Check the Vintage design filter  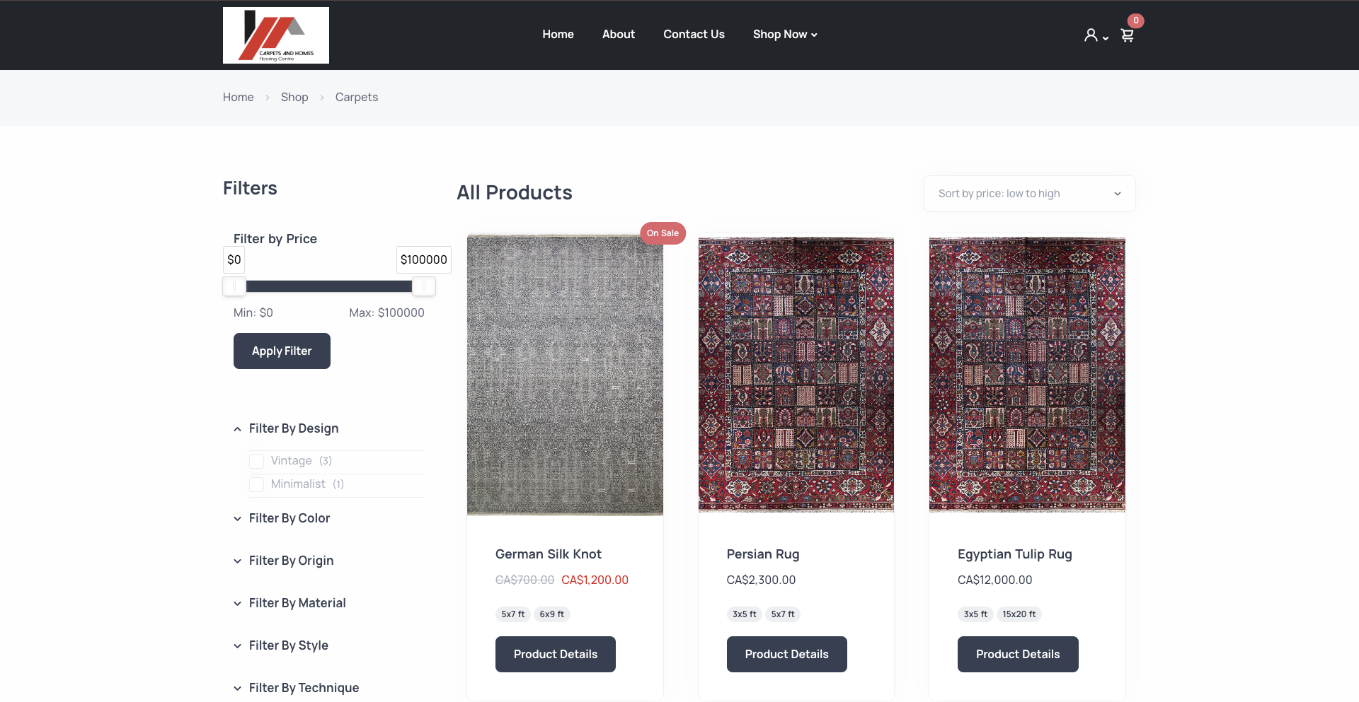[x=257, y=461]
